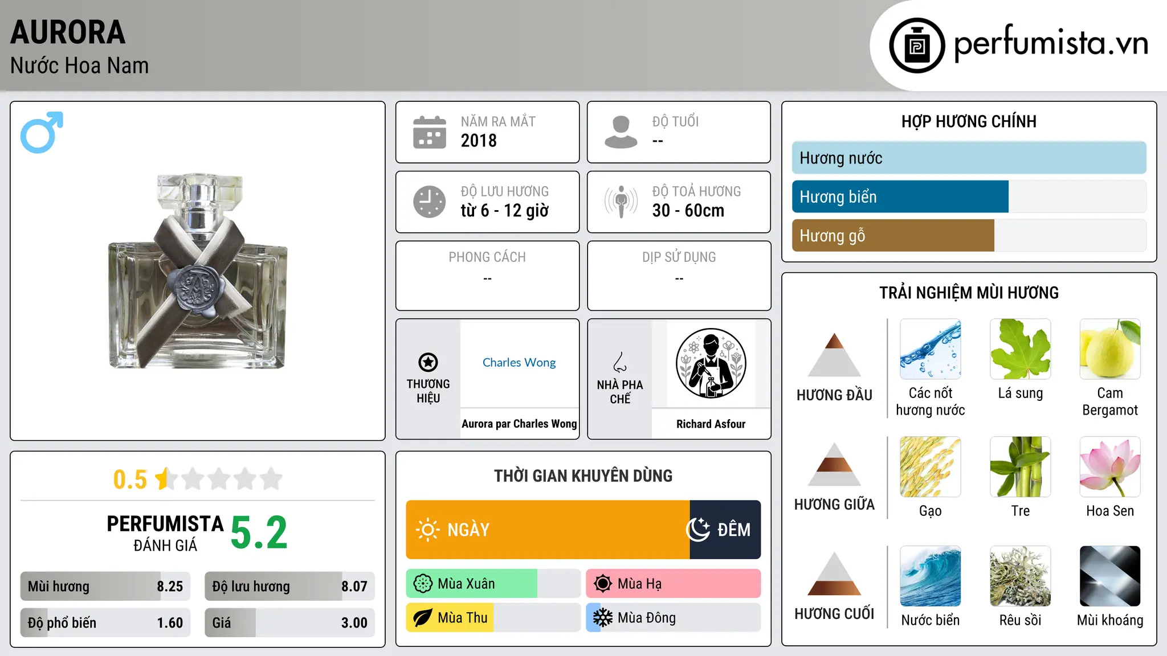Viewport: 1167px width, 656px height.
Task: Click the Richard Asfour perfumer name
Action: tap(711, 424)
